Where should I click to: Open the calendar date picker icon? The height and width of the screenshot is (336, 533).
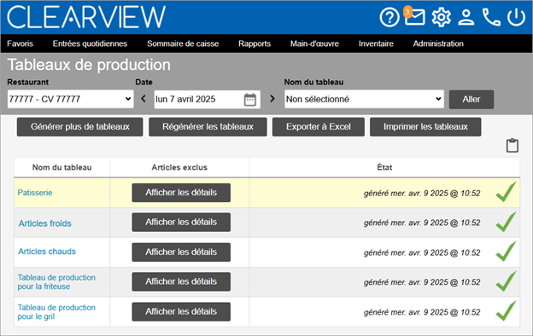pos(249,100)
